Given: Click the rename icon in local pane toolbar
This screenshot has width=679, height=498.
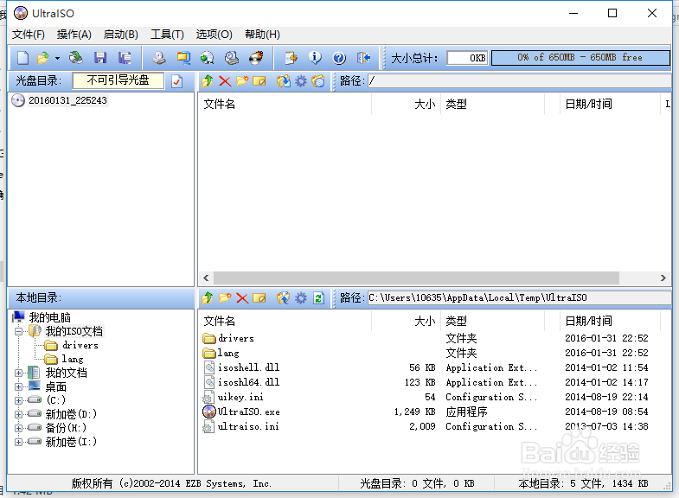Looking at the screenshot, I should (259, 298).
